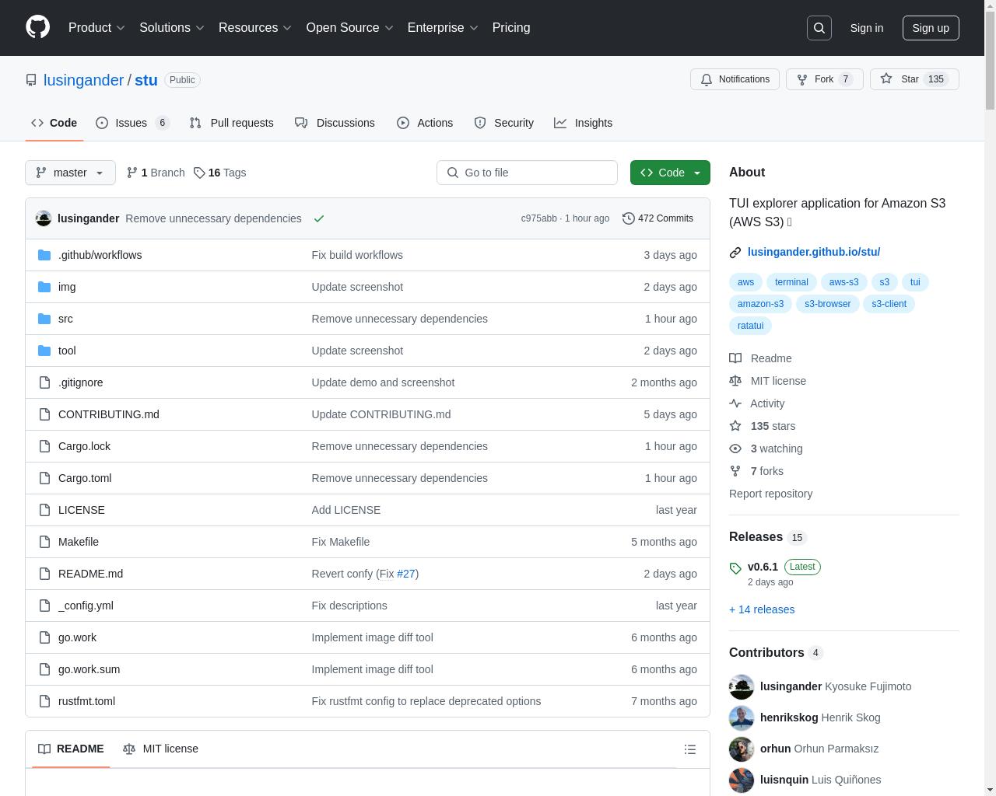Star the stu repository
The height and width of the screenshot is (796, 996).
914,79
